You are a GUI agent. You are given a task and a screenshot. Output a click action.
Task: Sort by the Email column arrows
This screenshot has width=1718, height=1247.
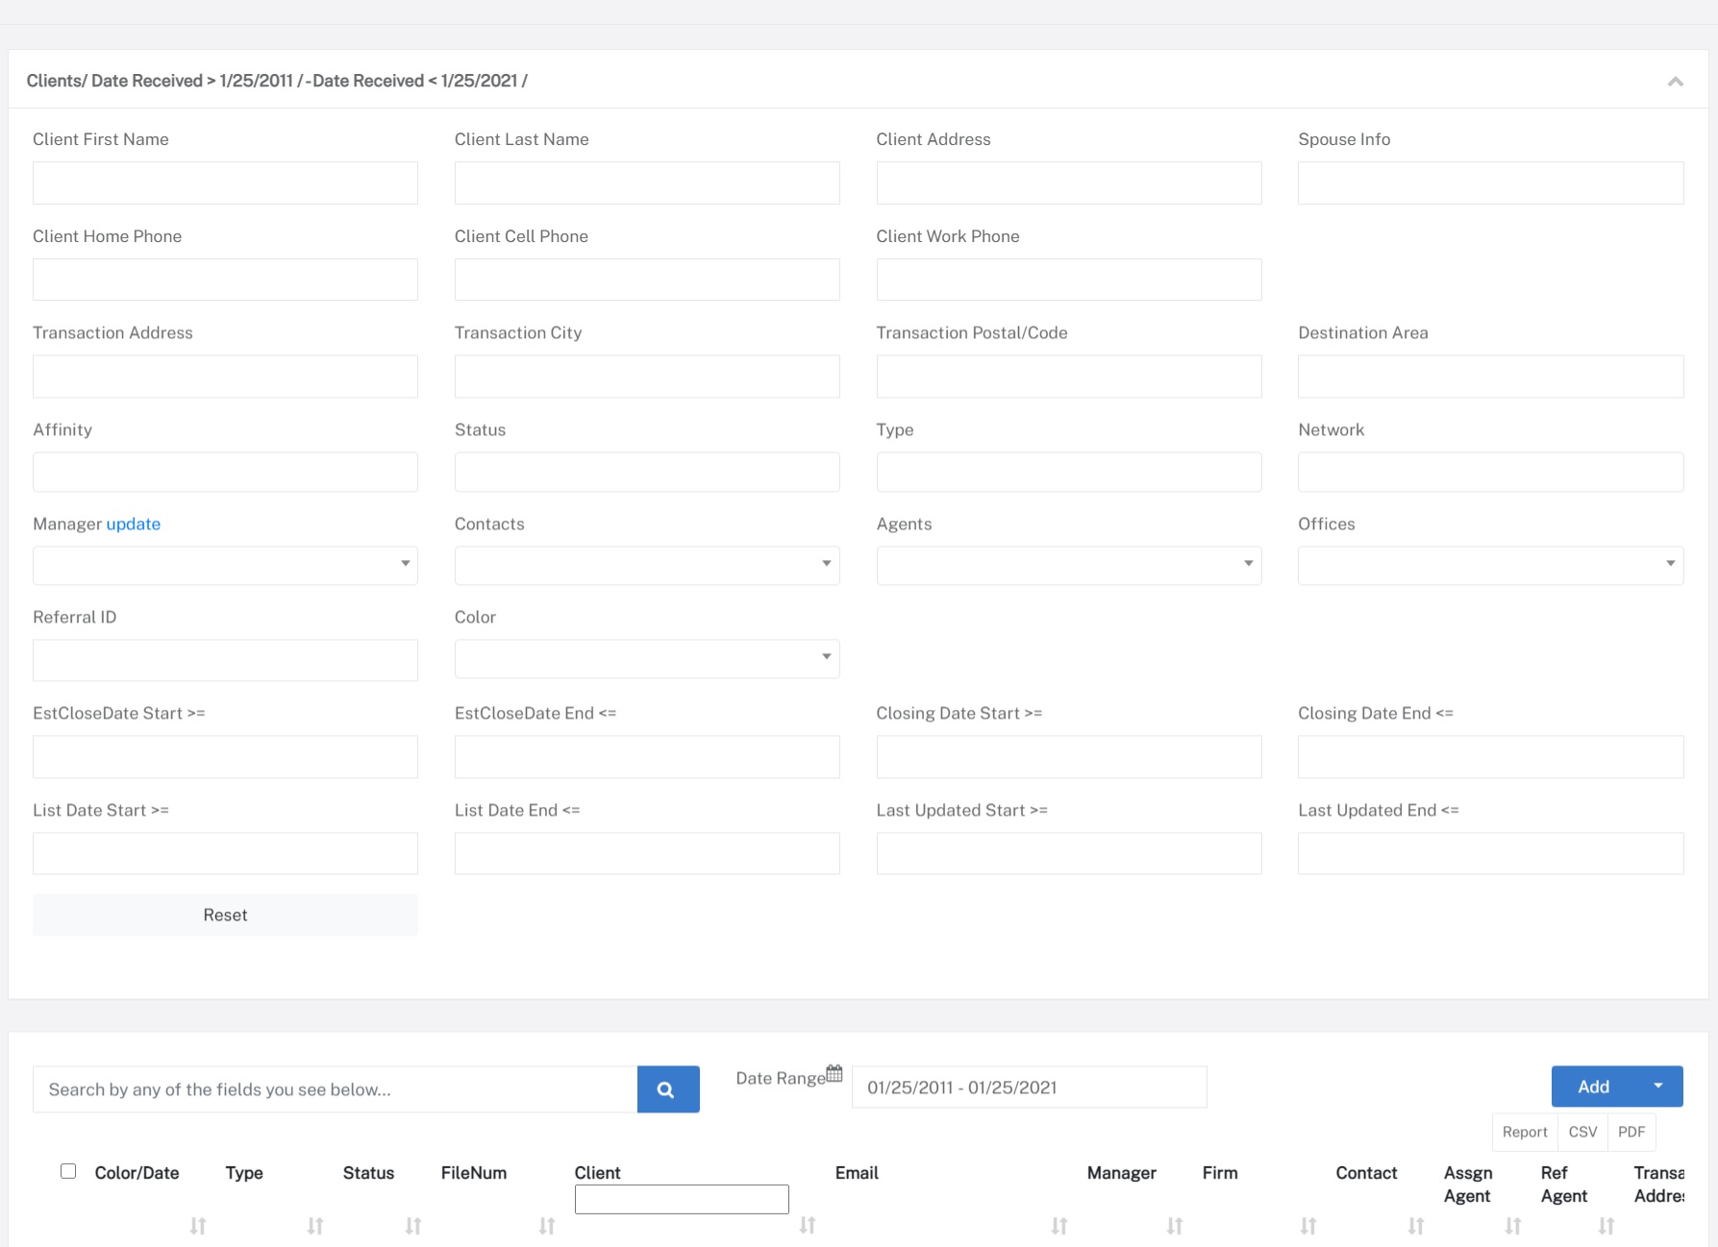coord(1059,1226)
